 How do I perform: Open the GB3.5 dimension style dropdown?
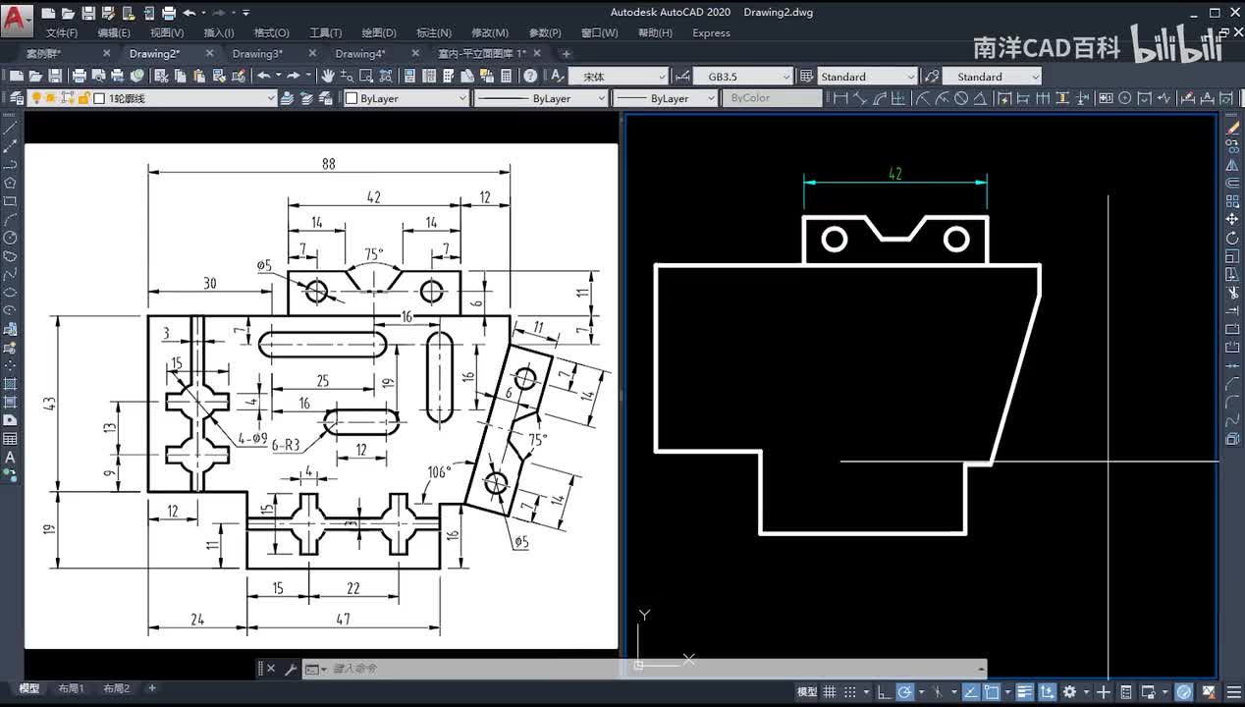pyautogui.click(x=742, y=77)
